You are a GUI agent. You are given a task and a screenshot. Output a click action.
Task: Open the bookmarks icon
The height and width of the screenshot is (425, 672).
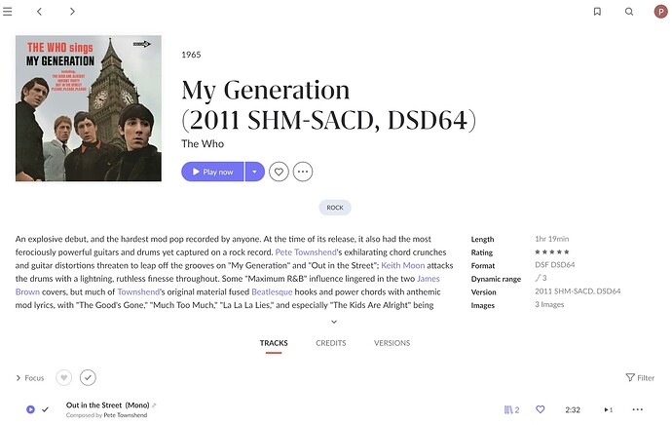coord(597,12)
